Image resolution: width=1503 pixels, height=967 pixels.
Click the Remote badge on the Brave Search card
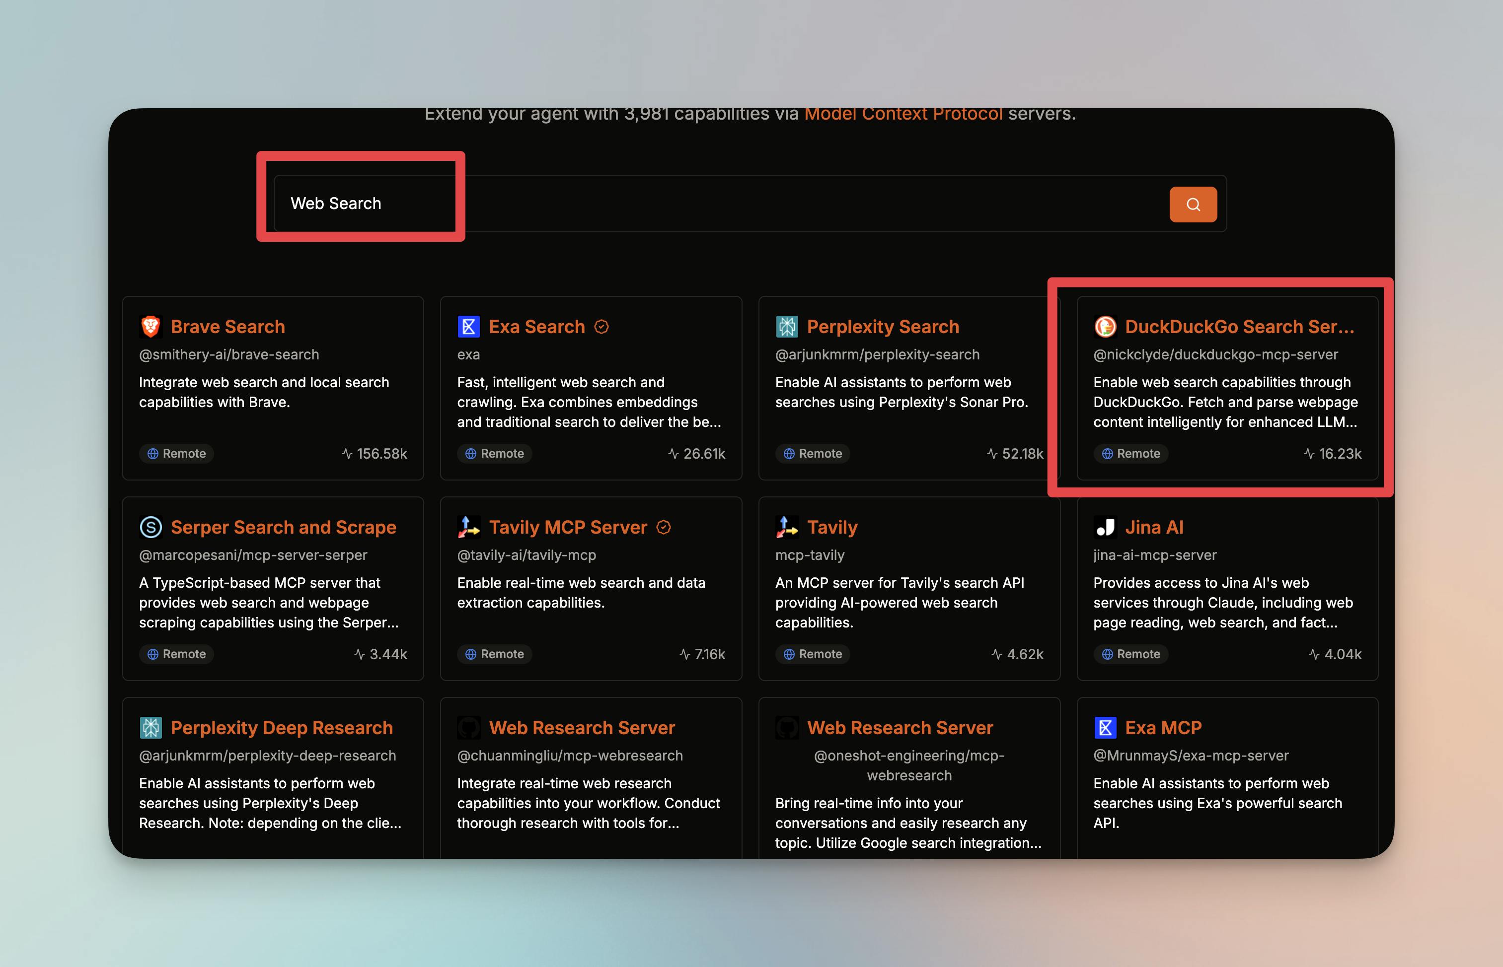[176, 453]
